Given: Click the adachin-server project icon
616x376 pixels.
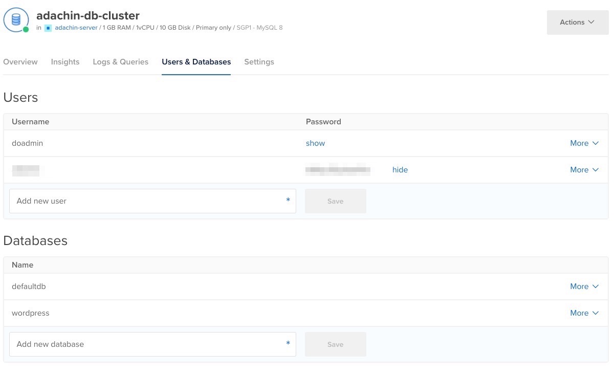Looking at the screenshot, I should coord(48,28).
